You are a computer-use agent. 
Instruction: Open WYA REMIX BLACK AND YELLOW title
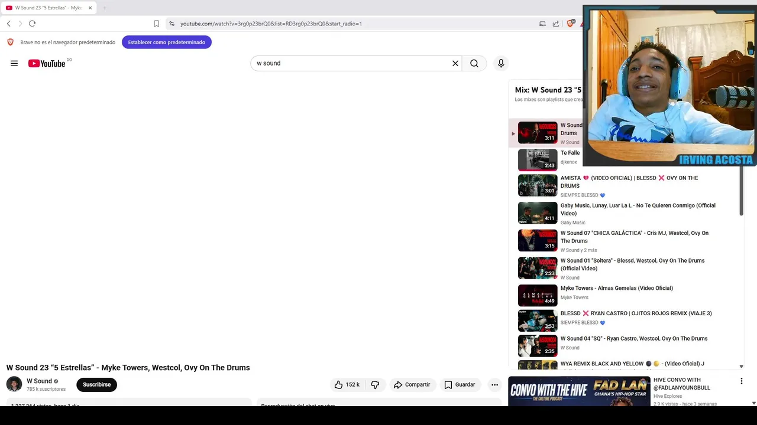click(x=632, y=364)
